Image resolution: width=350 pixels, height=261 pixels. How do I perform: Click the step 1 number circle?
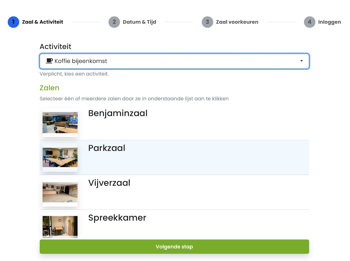[13, 22]
